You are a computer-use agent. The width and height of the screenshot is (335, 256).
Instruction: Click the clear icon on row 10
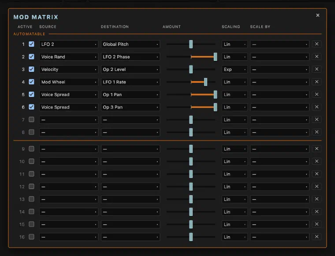coord(316,161)
